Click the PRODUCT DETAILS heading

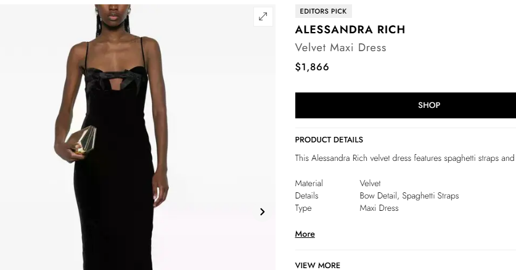329,140
